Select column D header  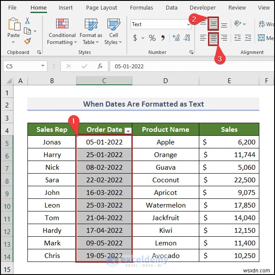tap(165, 81)
